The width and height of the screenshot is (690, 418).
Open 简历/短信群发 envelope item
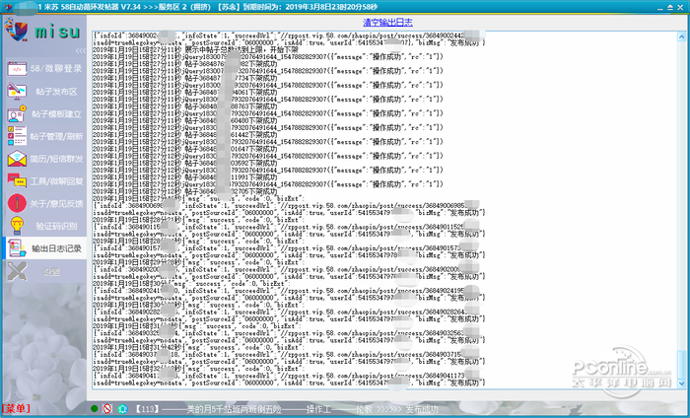[x=44, y=159]
